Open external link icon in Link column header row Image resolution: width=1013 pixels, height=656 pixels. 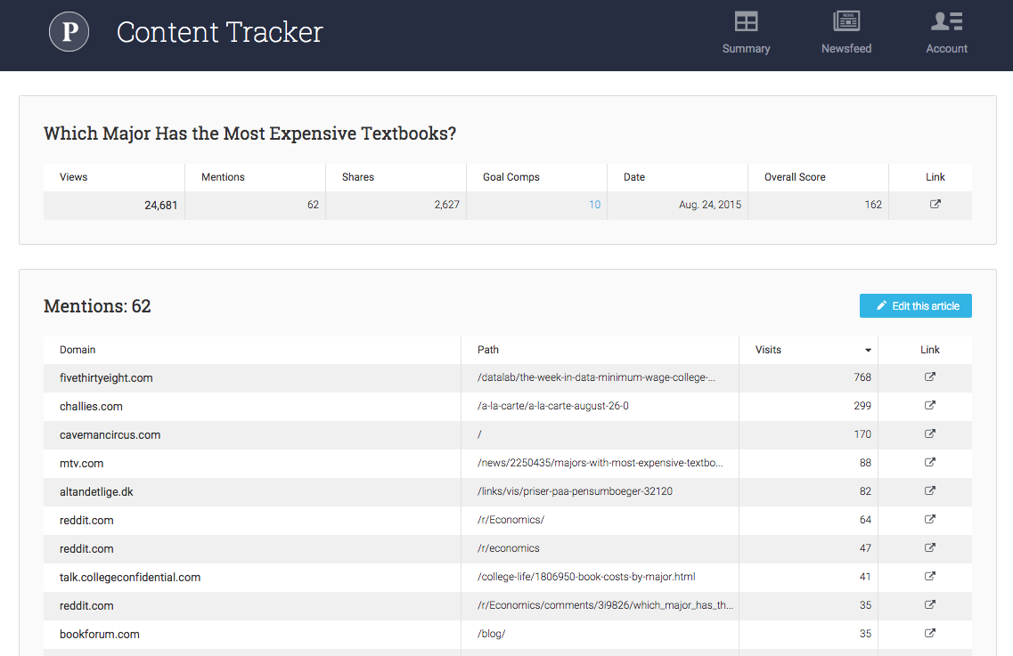935,204
